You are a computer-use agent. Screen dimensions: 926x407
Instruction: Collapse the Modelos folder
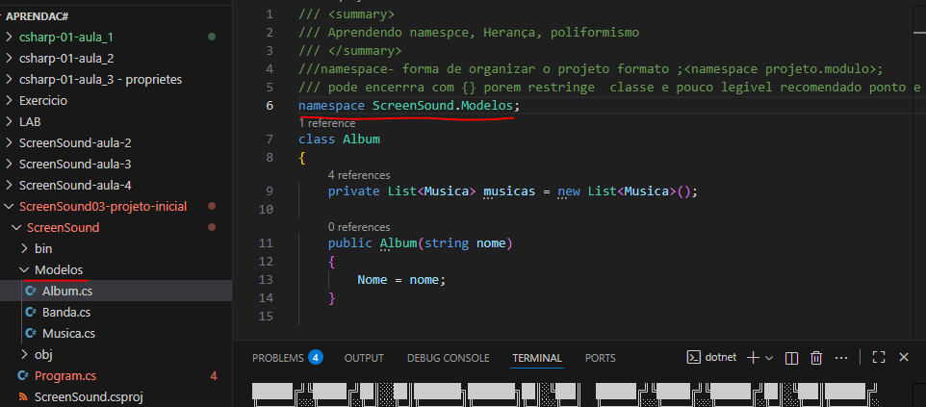tap(24, 270)
